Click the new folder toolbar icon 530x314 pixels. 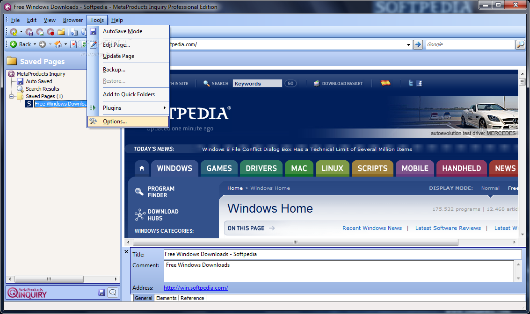pos(61,32)
